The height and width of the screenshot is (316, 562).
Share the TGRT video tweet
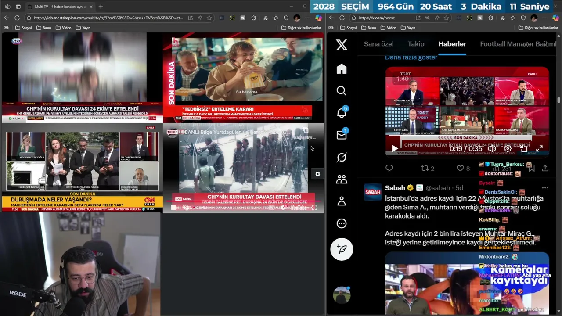pos(545,168)
